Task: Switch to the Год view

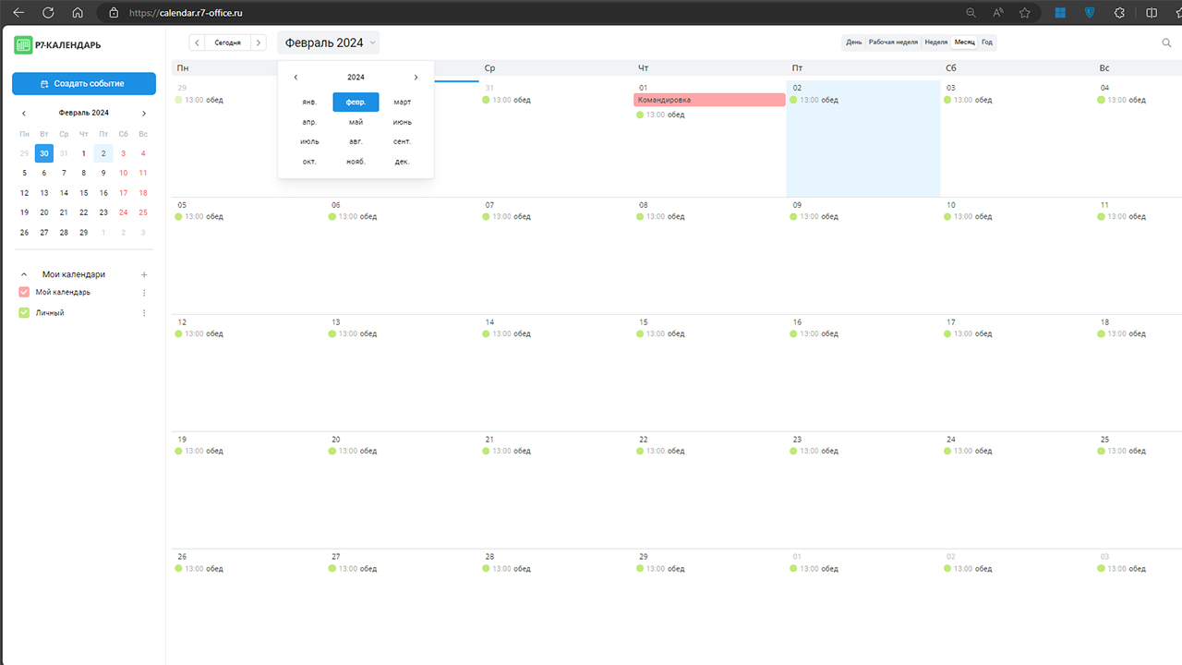Action: pos(987,42)
